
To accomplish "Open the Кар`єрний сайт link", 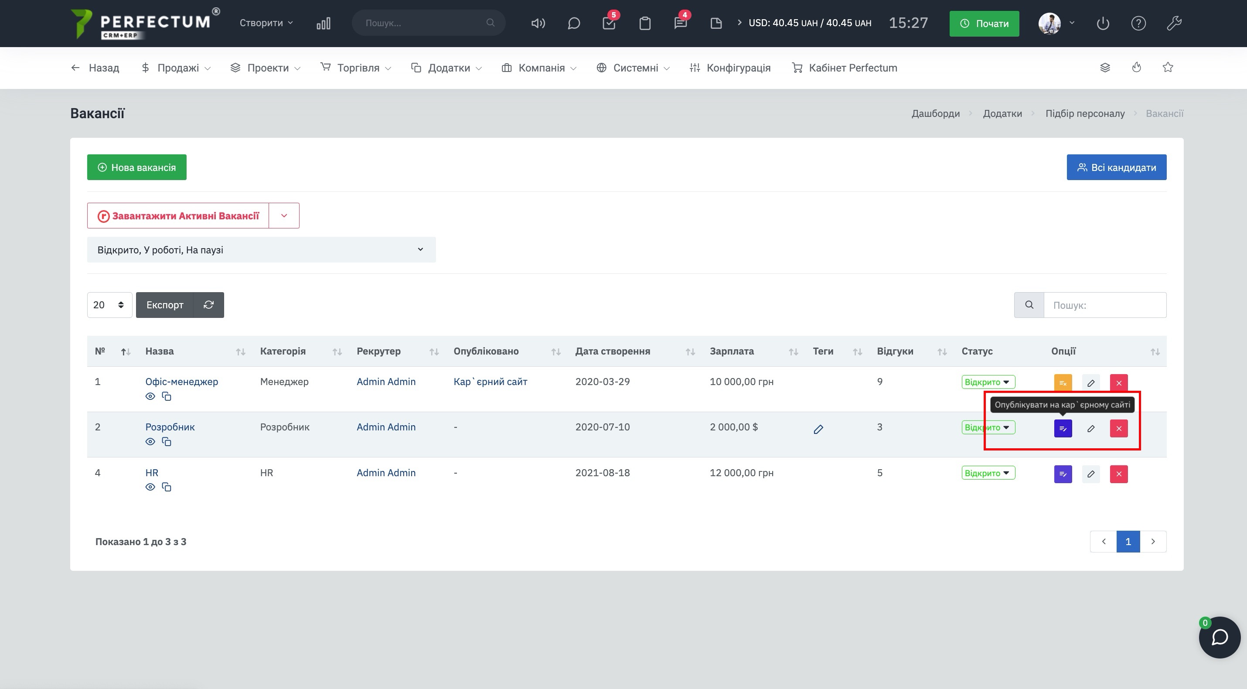I will [x=491, y=382].
